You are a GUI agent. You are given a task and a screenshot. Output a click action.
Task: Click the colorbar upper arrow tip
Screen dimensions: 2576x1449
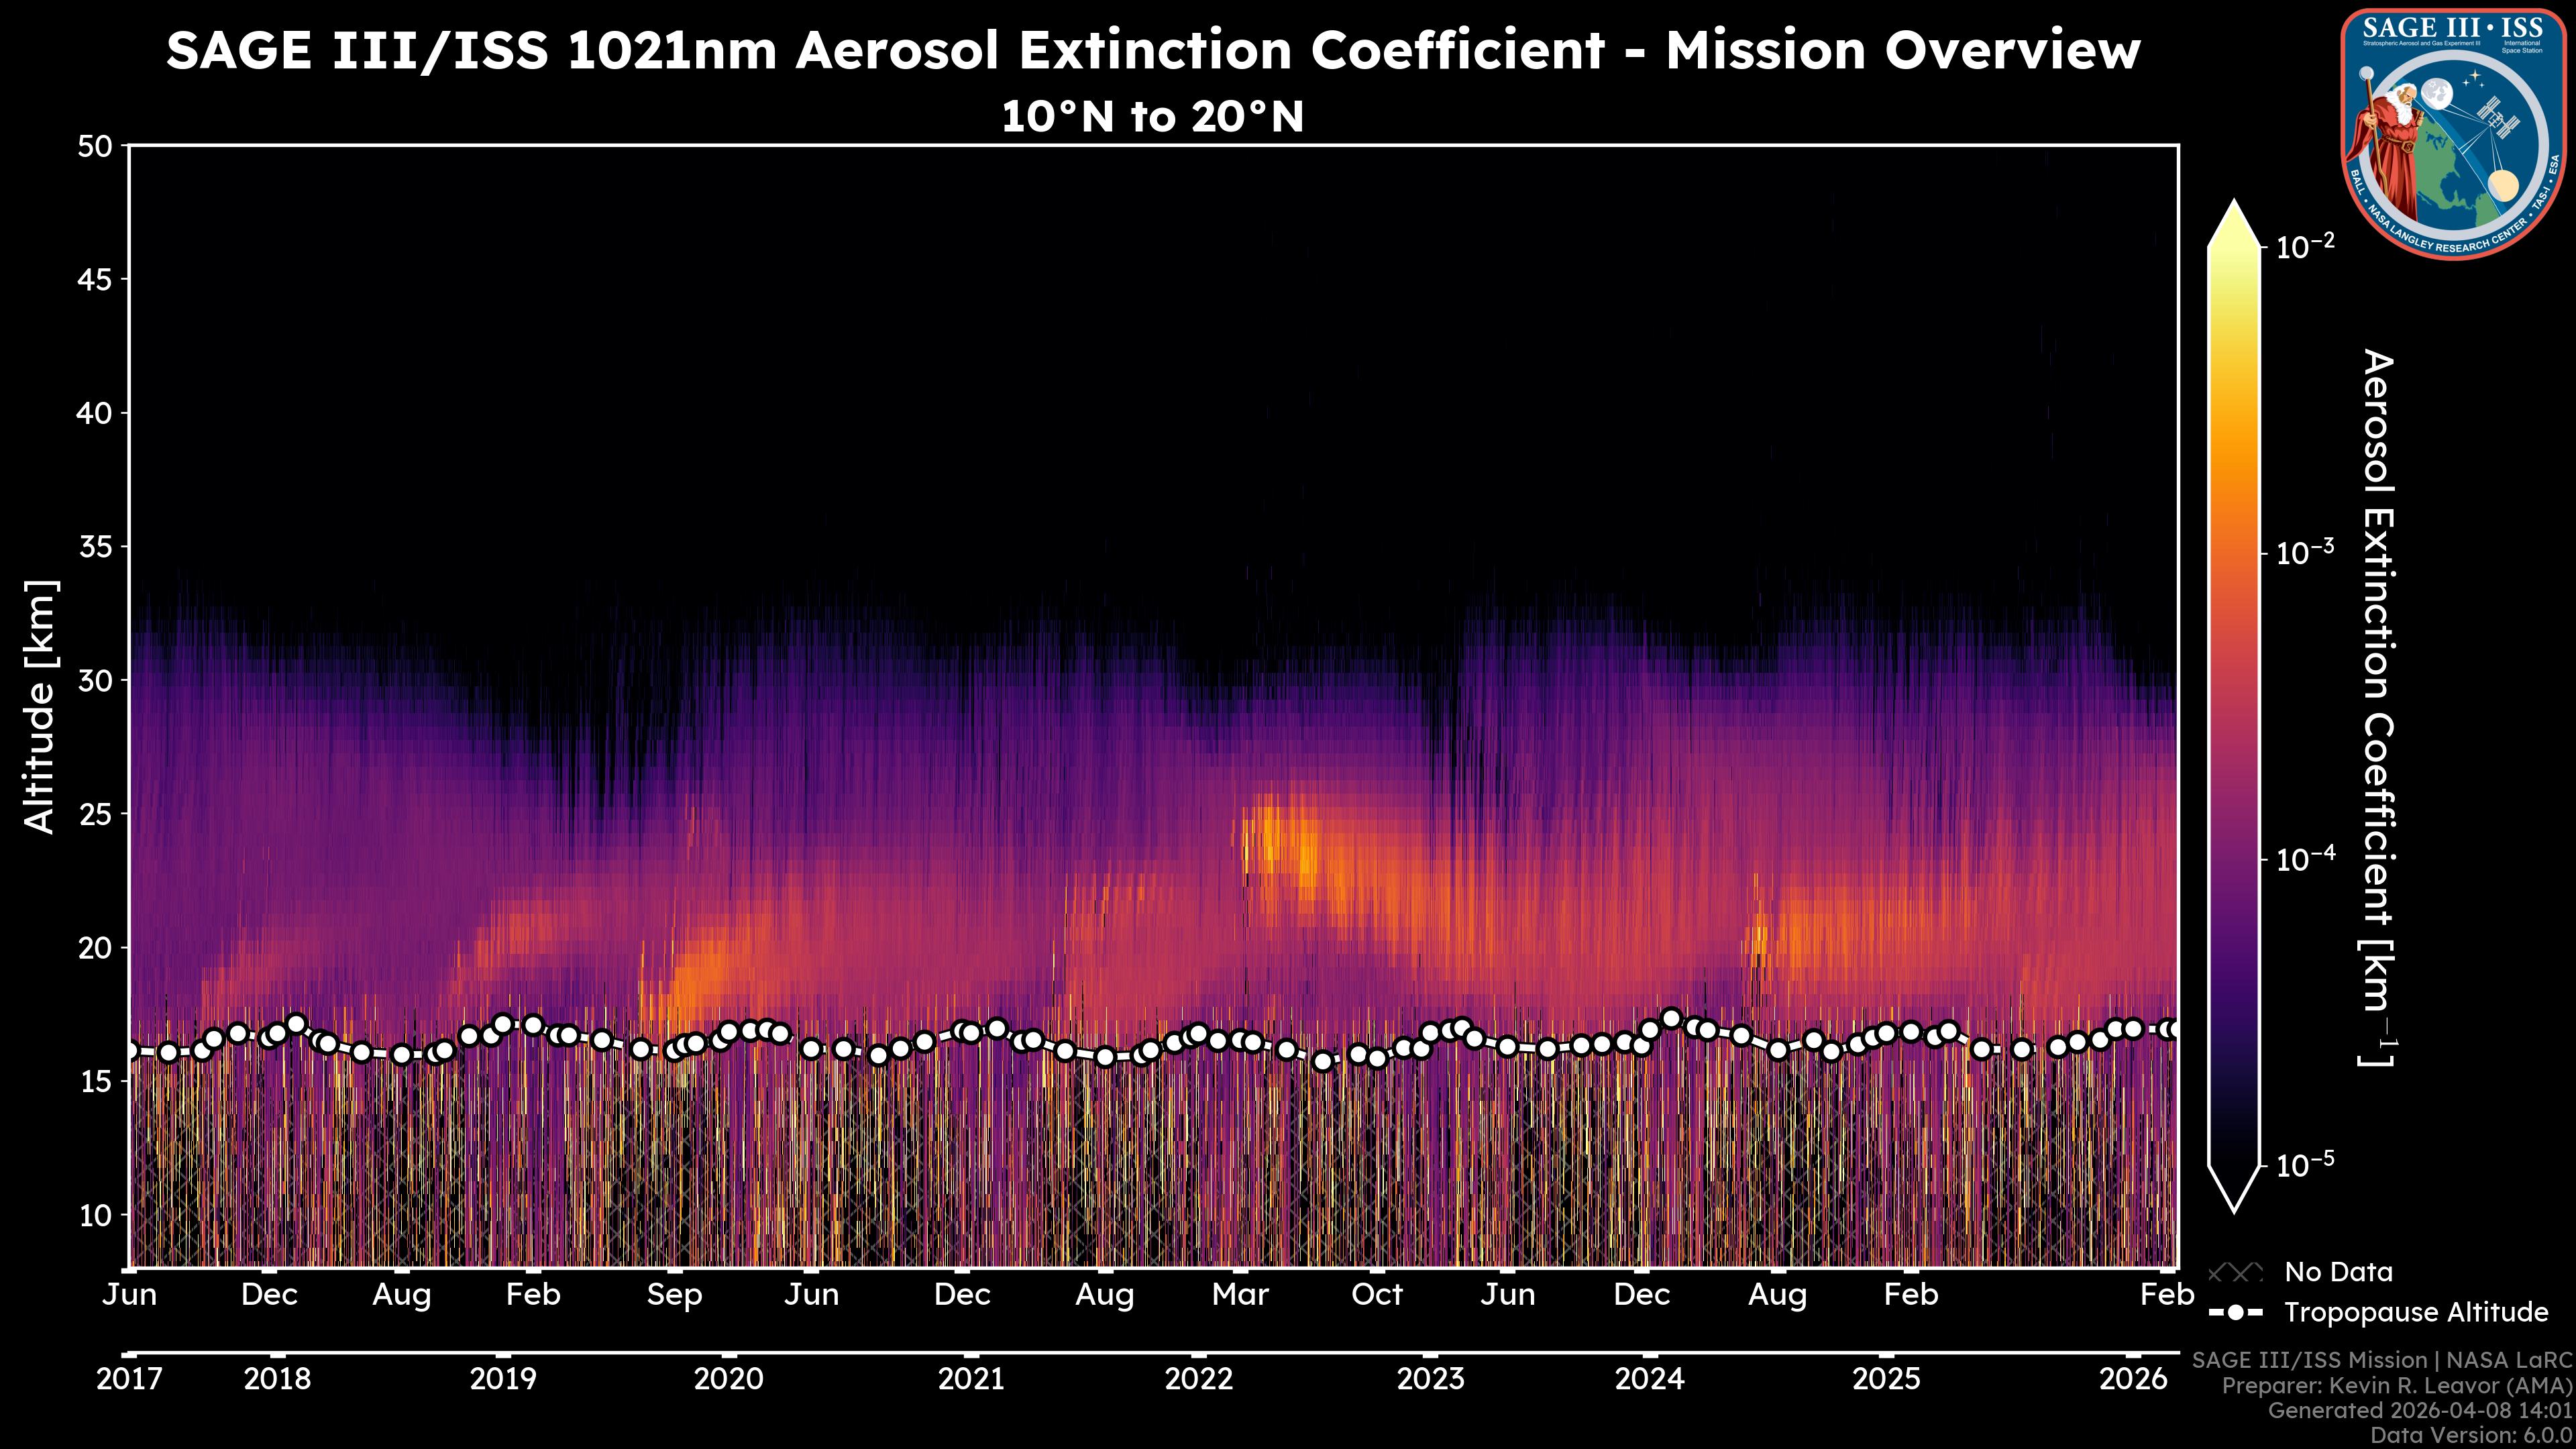(x=2234, y=208)
